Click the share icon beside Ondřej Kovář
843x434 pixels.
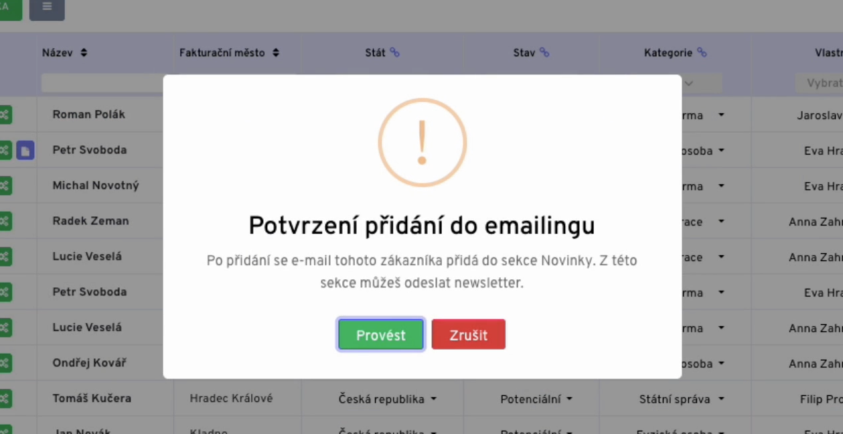click(6, 362)
